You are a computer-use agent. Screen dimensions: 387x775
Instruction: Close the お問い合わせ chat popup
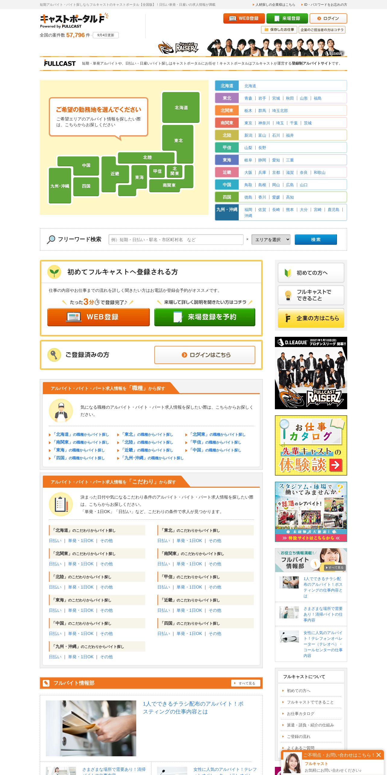[x=379, y=755]
